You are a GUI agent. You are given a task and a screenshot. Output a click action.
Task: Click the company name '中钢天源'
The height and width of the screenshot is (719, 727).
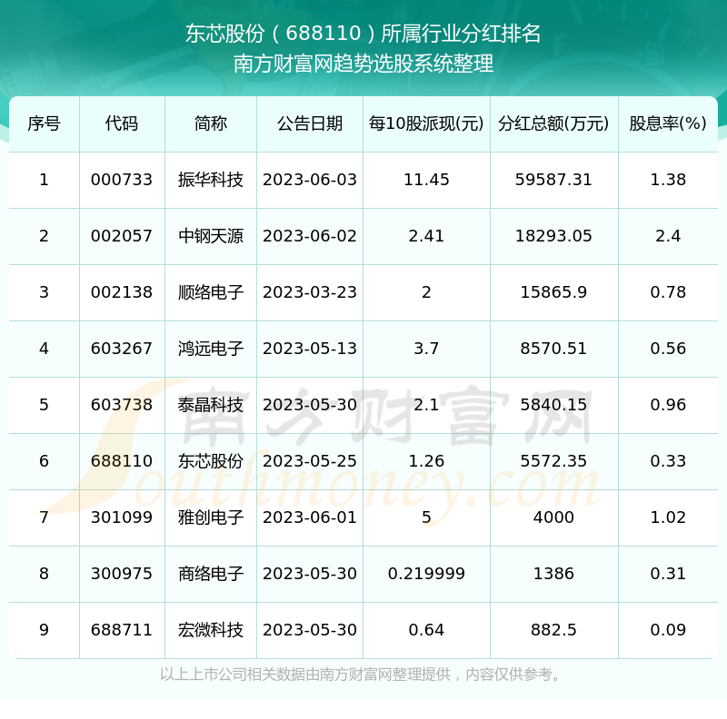click(x=211, y=236)
